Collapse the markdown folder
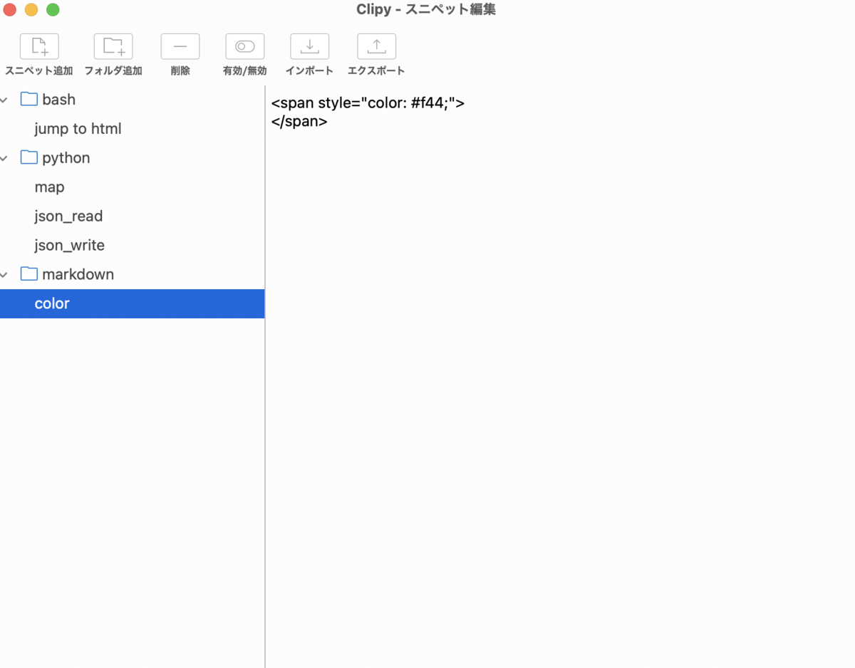This screenshot has width=855, height=668. 5,273
